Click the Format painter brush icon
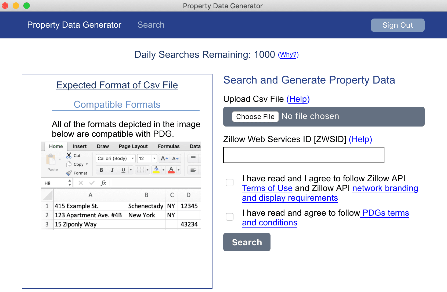The image size is (447, 292). pyautogui.click(x=69, y=173)
